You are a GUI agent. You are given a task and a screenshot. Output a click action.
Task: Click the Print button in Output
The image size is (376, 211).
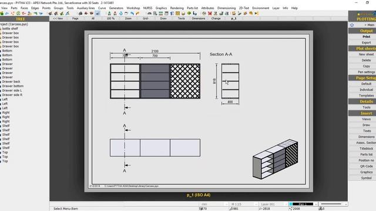(x=366, y=36)
